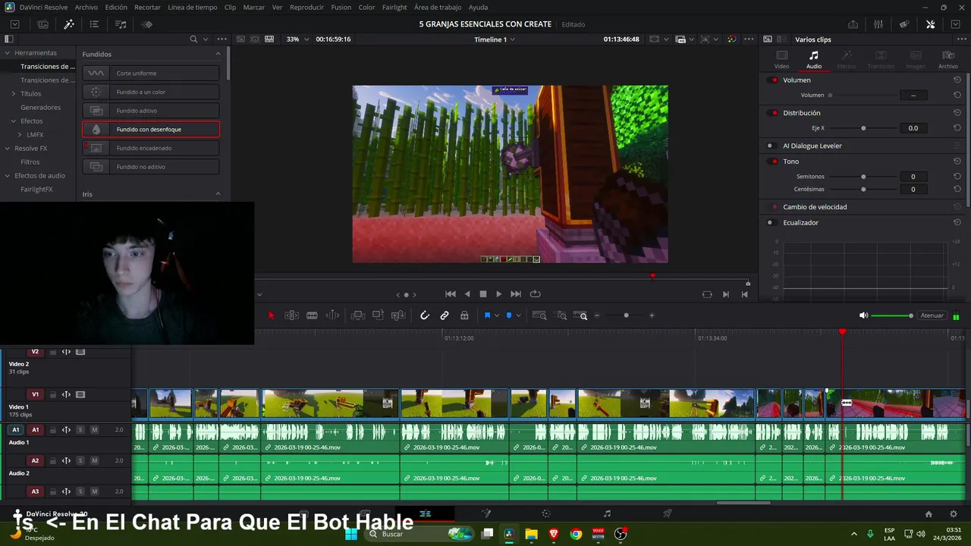Image resolution: width=971 pixels, height=546 pixels.
Task: Jump to the first frame
Action: [x=451, y=294]
